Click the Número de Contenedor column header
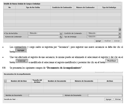The image size is (124, 105). (x=85, y=8)
